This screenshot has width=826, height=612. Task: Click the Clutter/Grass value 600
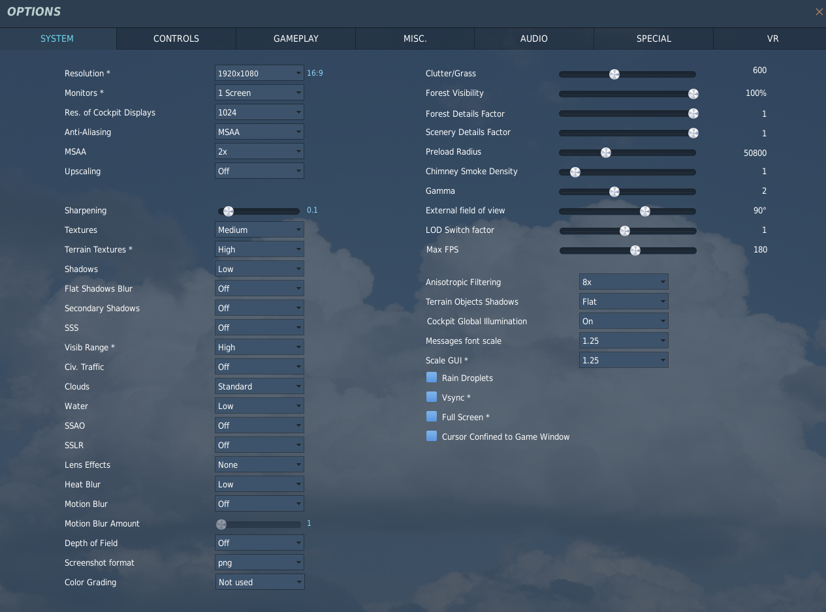pos(759,70)
